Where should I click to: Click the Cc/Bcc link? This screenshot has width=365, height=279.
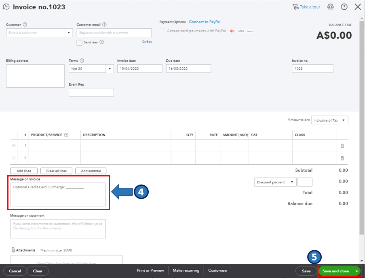coord(147,42)
